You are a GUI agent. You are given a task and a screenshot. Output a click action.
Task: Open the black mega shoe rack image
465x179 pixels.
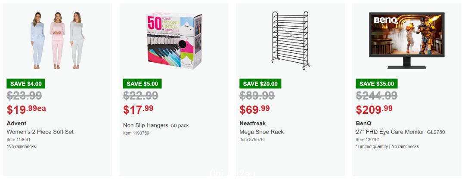click(x=291, y=40)
